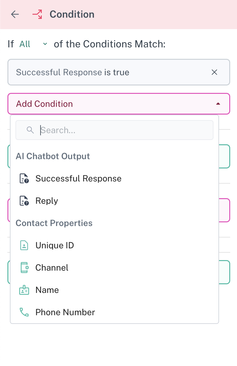Image resolution: width=237 pixels, height=366 pixels.
Task: Click the chevron next to All
Action: pos(45,44)
